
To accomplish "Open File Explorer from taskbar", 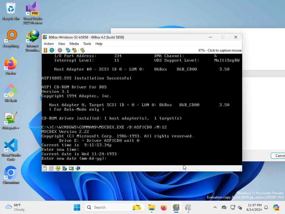I will pos(151,207).
